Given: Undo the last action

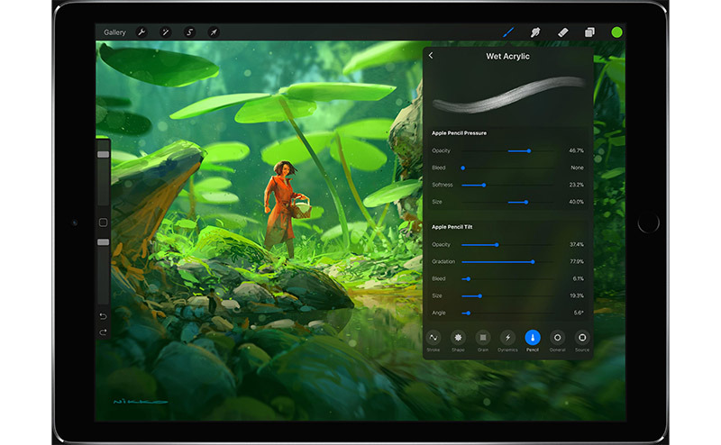Looking at the screenshot, I should point(103,316).
